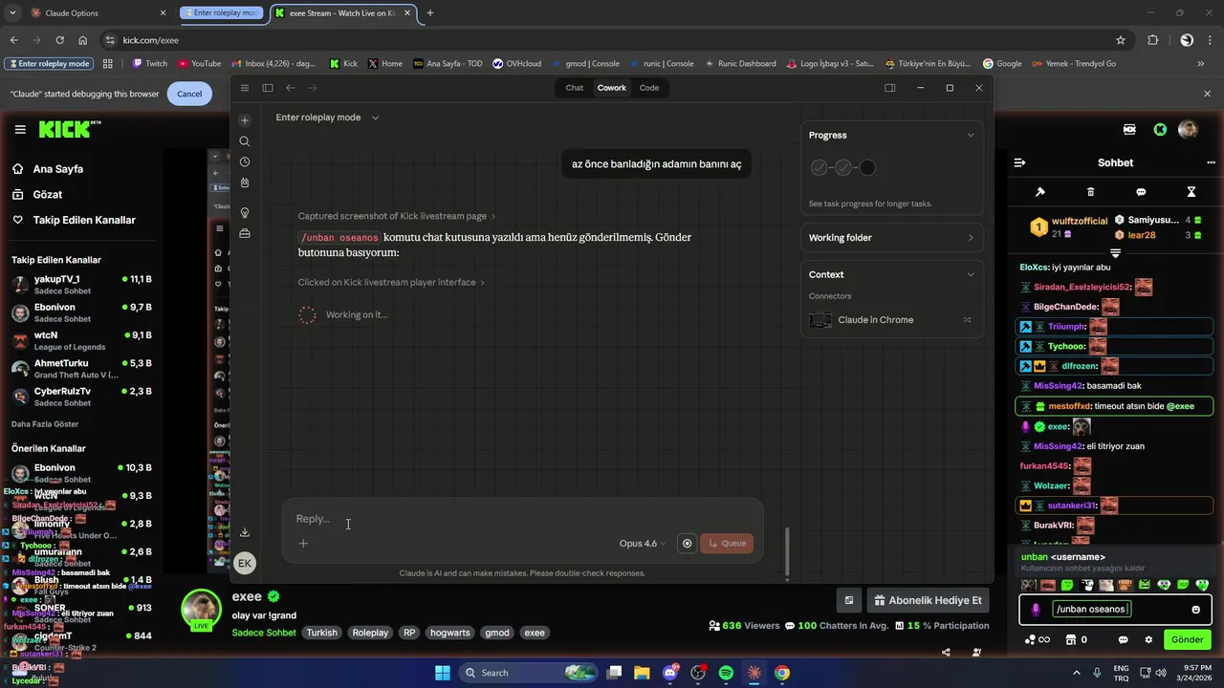Click the download icon in Claude sidebar
The width and height of the screenshot is (1224, 688).
click(x=245, y=532)
